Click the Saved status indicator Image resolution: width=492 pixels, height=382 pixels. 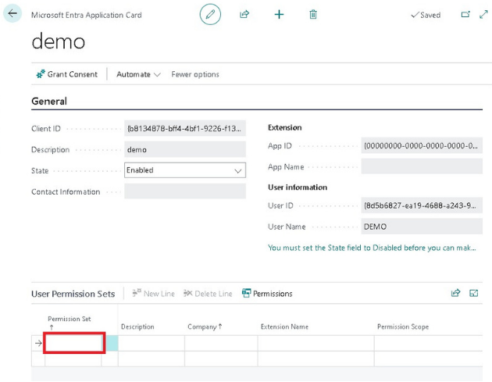[426, 15]
